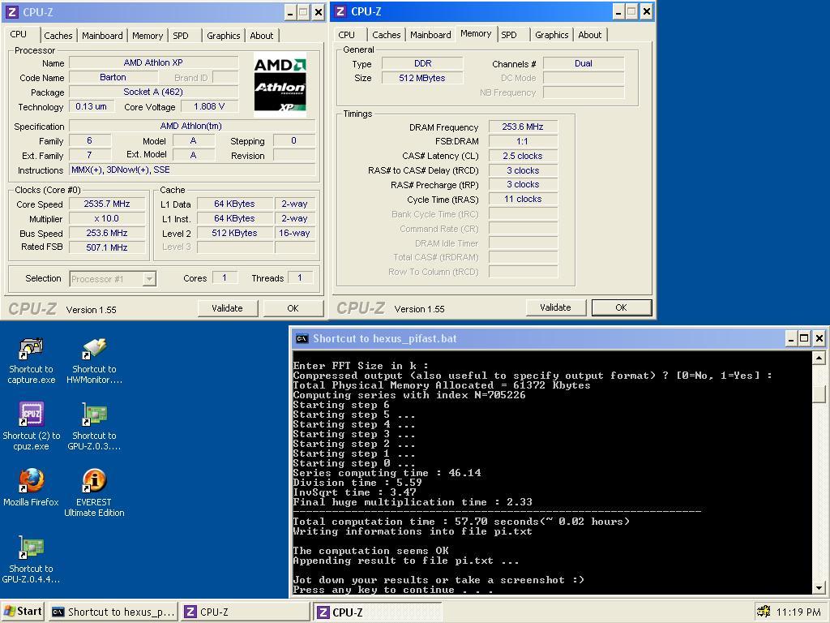Select the first CPU-Z taskbar button

pos(246,612)
